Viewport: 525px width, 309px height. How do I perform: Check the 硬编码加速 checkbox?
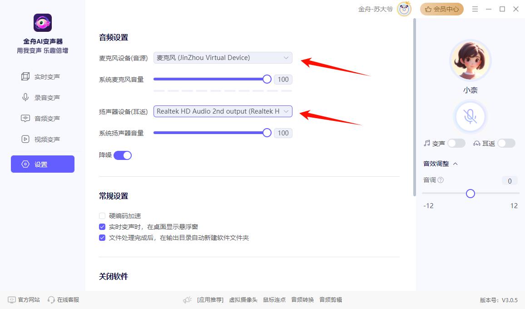point(102,216)
